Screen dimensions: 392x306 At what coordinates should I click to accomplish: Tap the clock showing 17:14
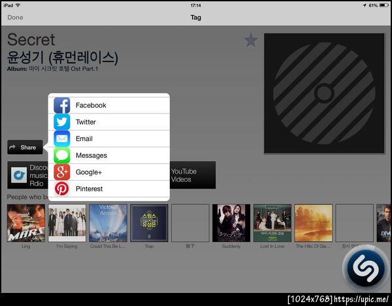click(x=195, y=5)
